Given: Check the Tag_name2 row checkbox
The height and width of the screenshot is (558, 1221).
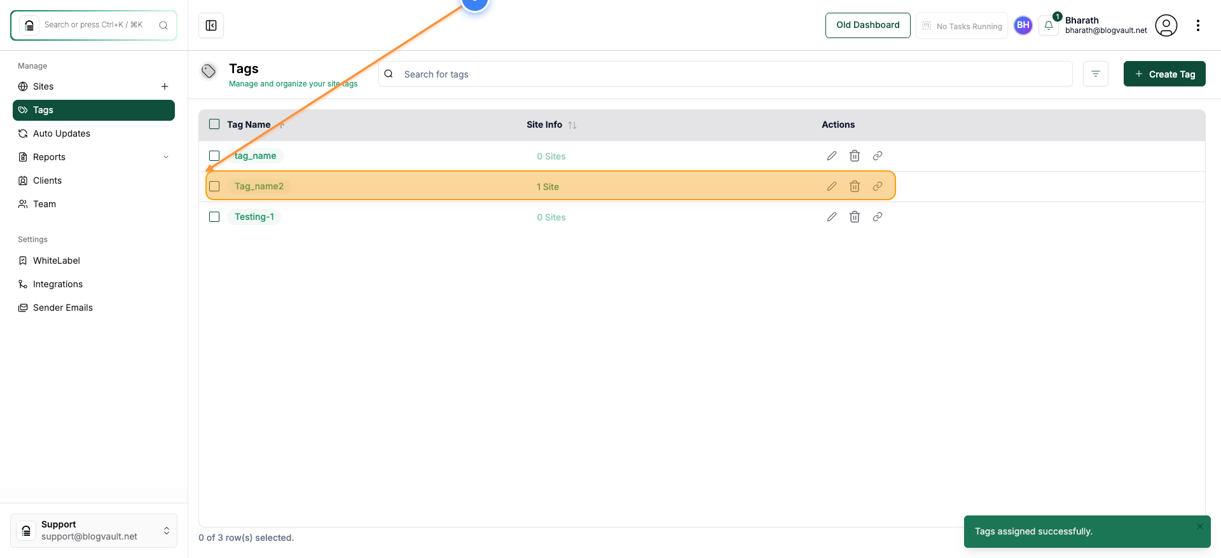Looking at the screenshot, I should (214, 186).
